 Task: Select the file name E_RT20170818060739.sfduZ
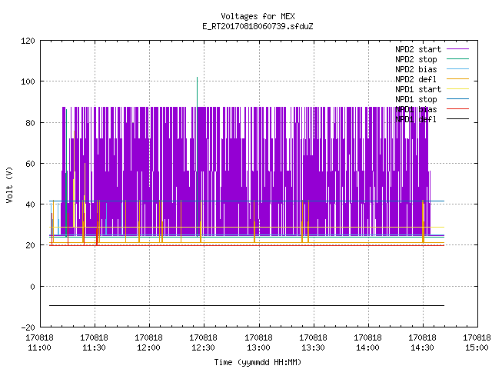[258, 26]
